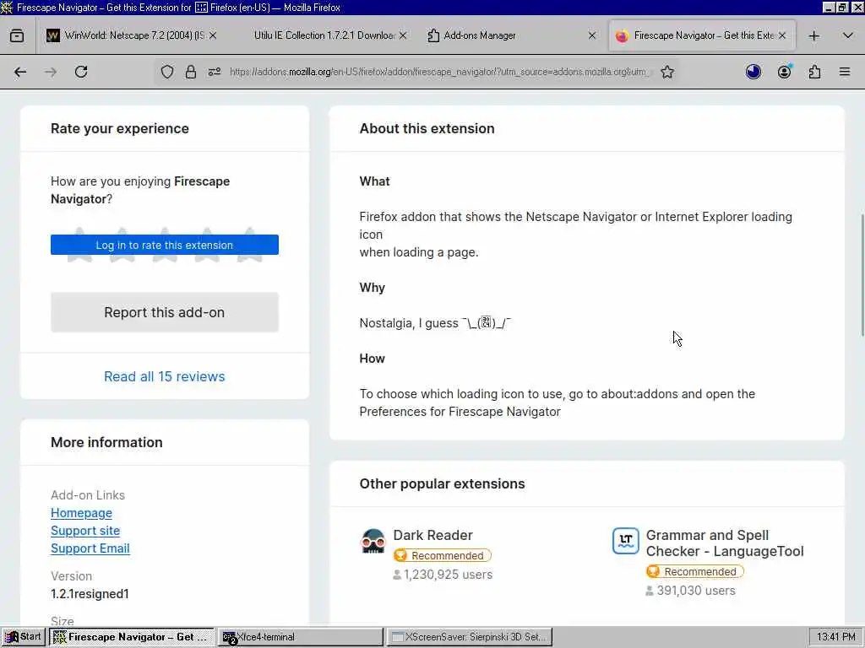Activate Firescape Navigator taskbar entry
Viewport: 865px width, 648px height.
(x=131, y=637)
